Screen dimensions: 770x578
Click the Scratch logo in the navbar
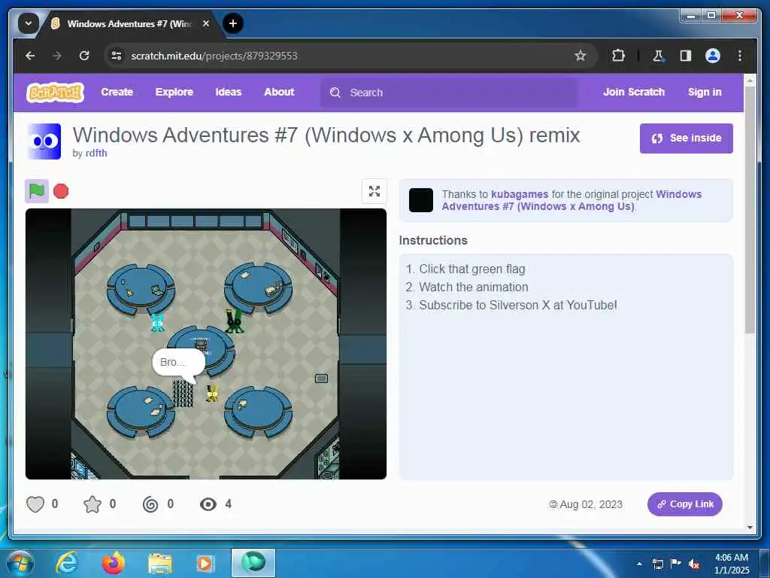click(55, 93)
